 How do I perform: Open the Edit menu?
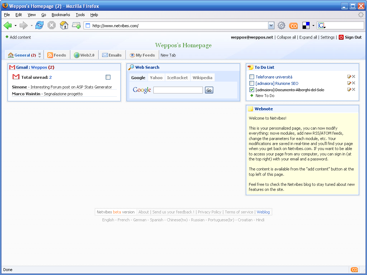point(19,15)
